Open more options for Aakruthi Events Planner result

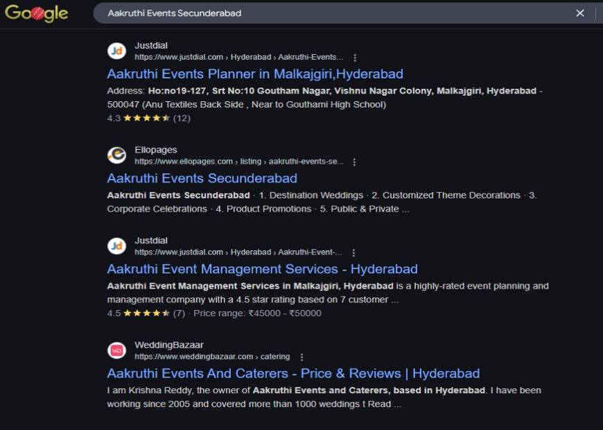coord(355,58)
